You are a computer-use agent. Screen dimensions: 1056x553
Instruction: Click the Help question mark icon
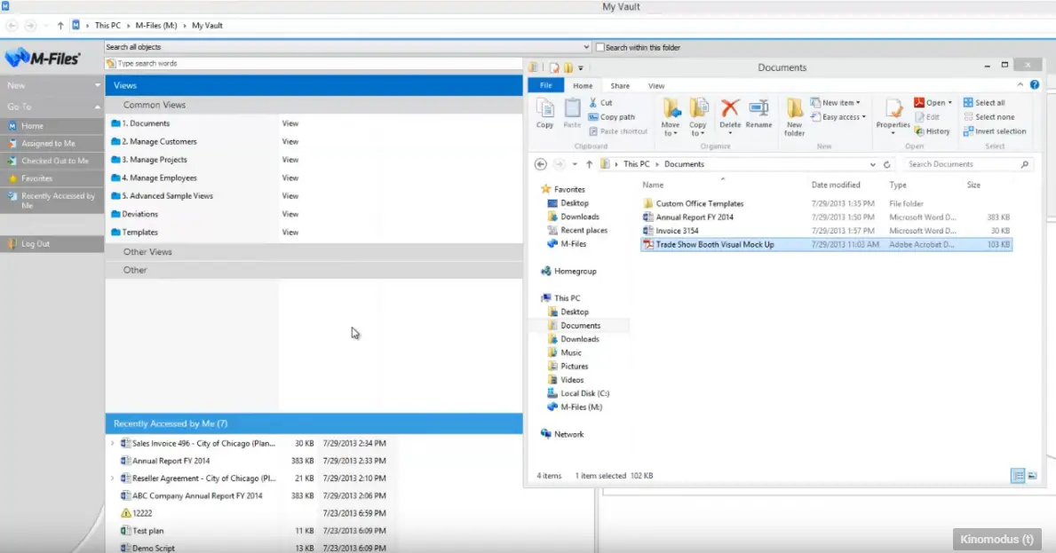(1034, 85)
